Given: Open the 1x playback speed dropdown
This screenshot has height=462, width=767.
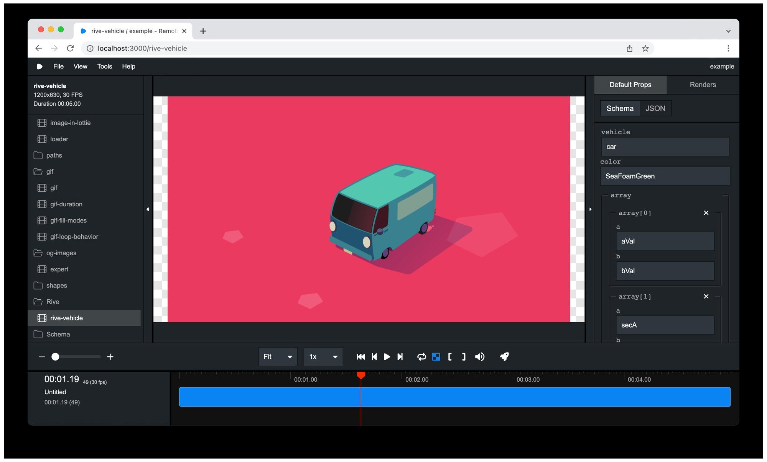Looking at the screenshot, I should click(x=323, y=356).
